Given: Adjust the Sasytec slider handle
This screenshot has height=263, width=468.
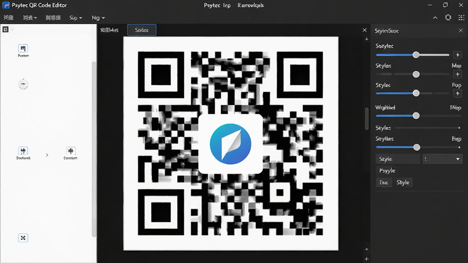Looking at the screenshot, I should click(x=416, y=55).
